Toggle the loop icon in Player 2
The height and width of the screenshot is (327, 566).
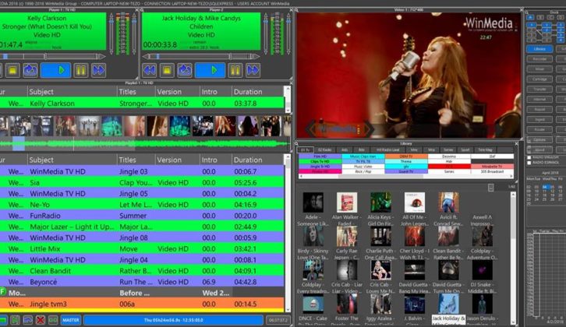[185, 70]
